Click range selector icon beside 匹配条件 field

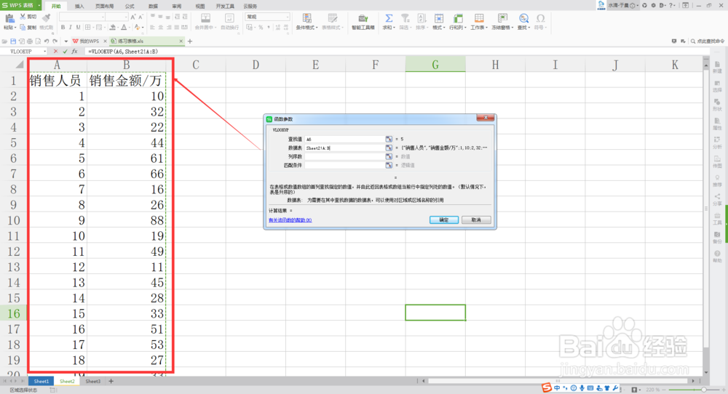[x=389, y=165]
